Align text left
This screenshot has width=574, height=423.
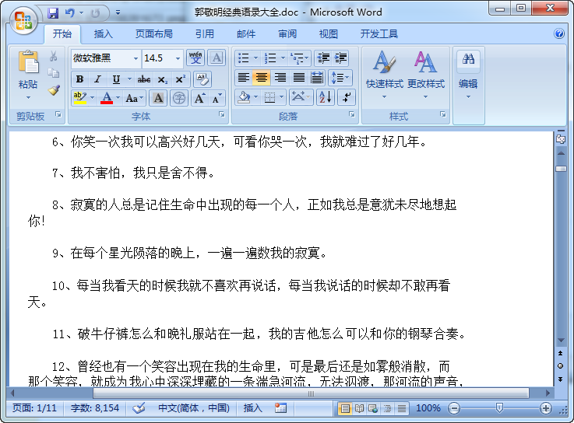pos(244,78)
